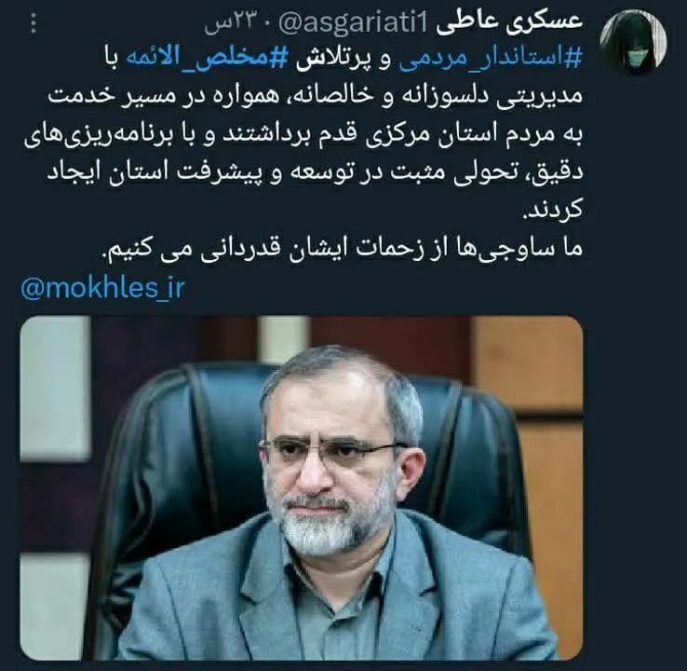687x671 pixels.
Task: Open the poster's profile picture avatar
Action: (634, 42)
